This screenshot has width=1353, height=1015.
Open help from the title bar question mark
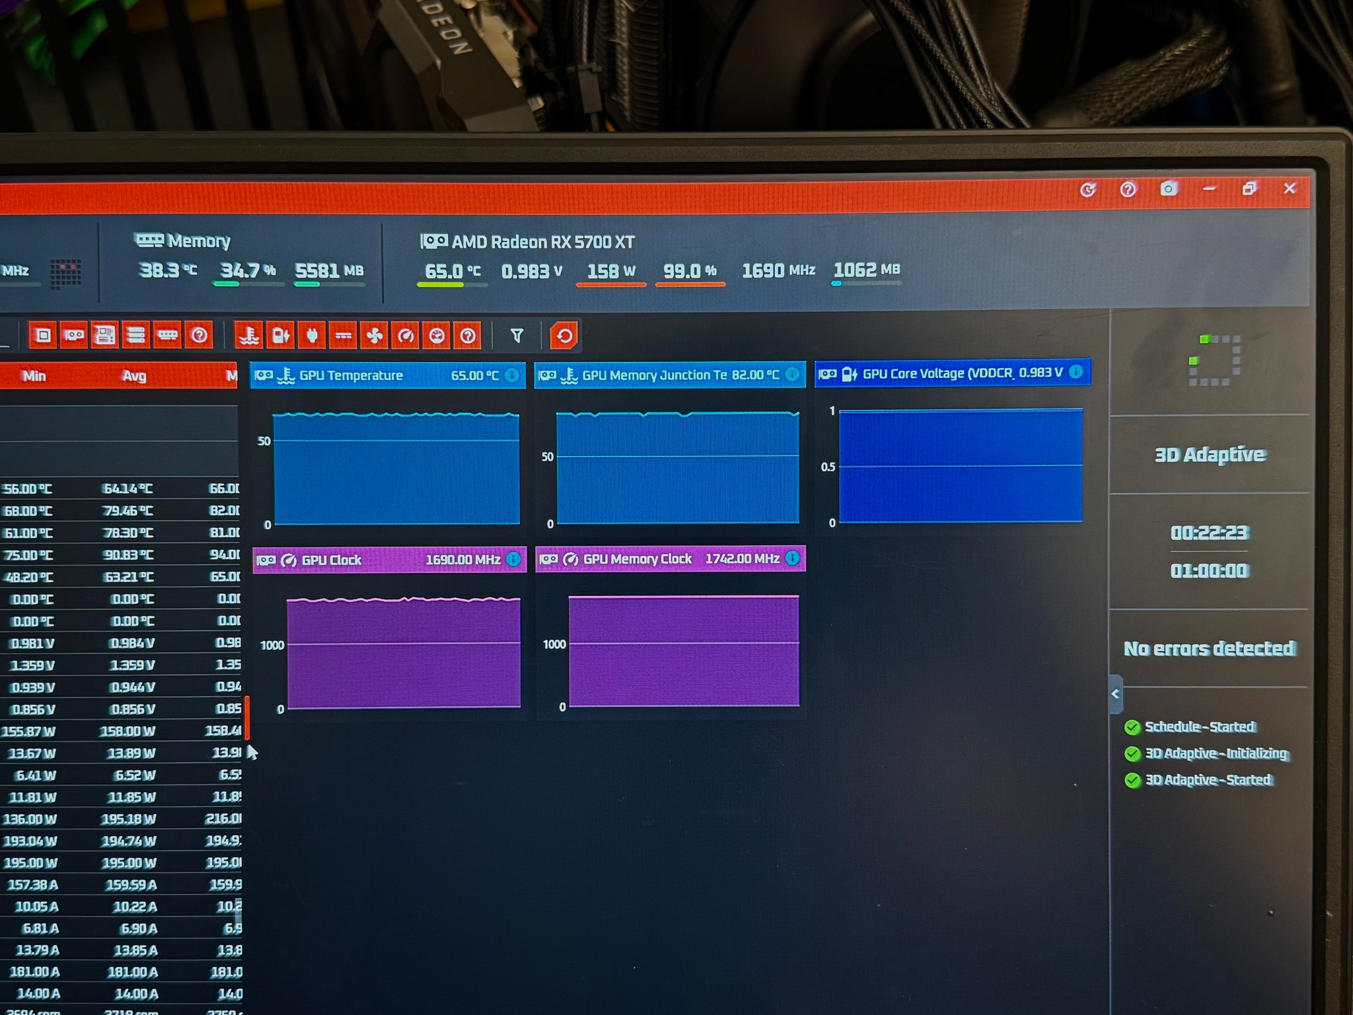1128,190
